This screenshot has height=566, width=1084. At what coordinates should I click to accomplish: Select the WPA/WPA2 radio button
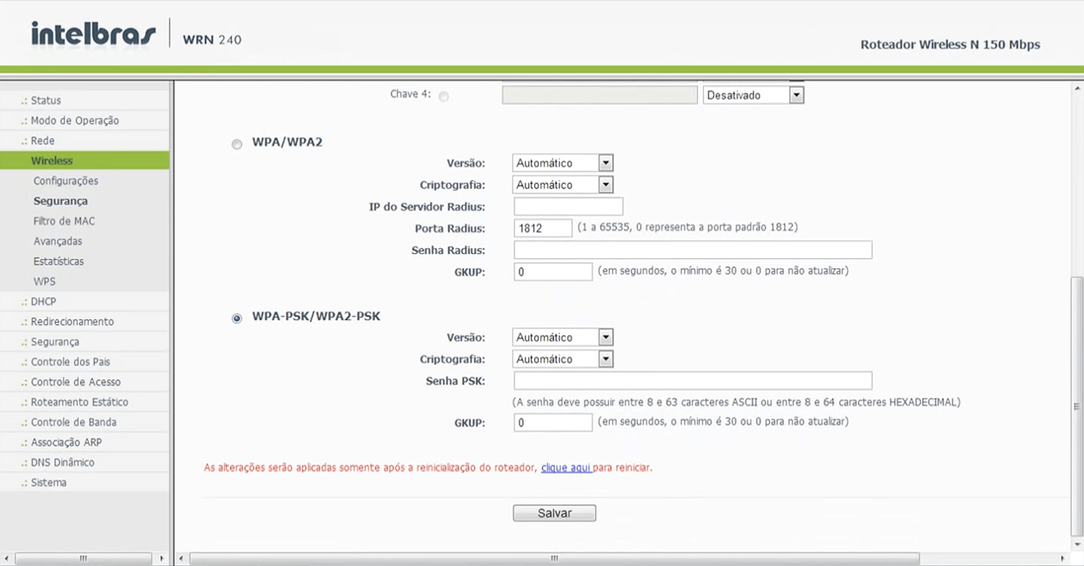coord(236,145)
